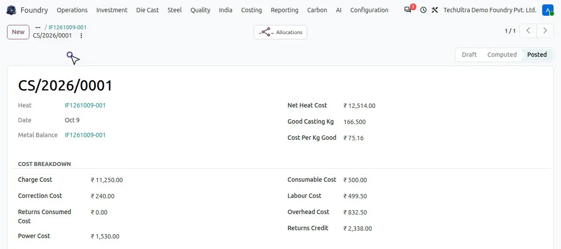Open the record actions three-dot menu
Viewport: 561px width, 249px height.
81,36
